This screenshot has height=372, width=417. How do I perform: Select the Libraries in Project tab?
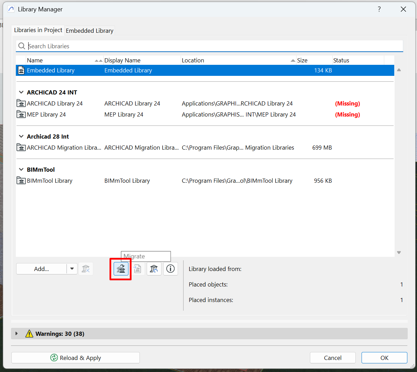click(x=38, y=30)
